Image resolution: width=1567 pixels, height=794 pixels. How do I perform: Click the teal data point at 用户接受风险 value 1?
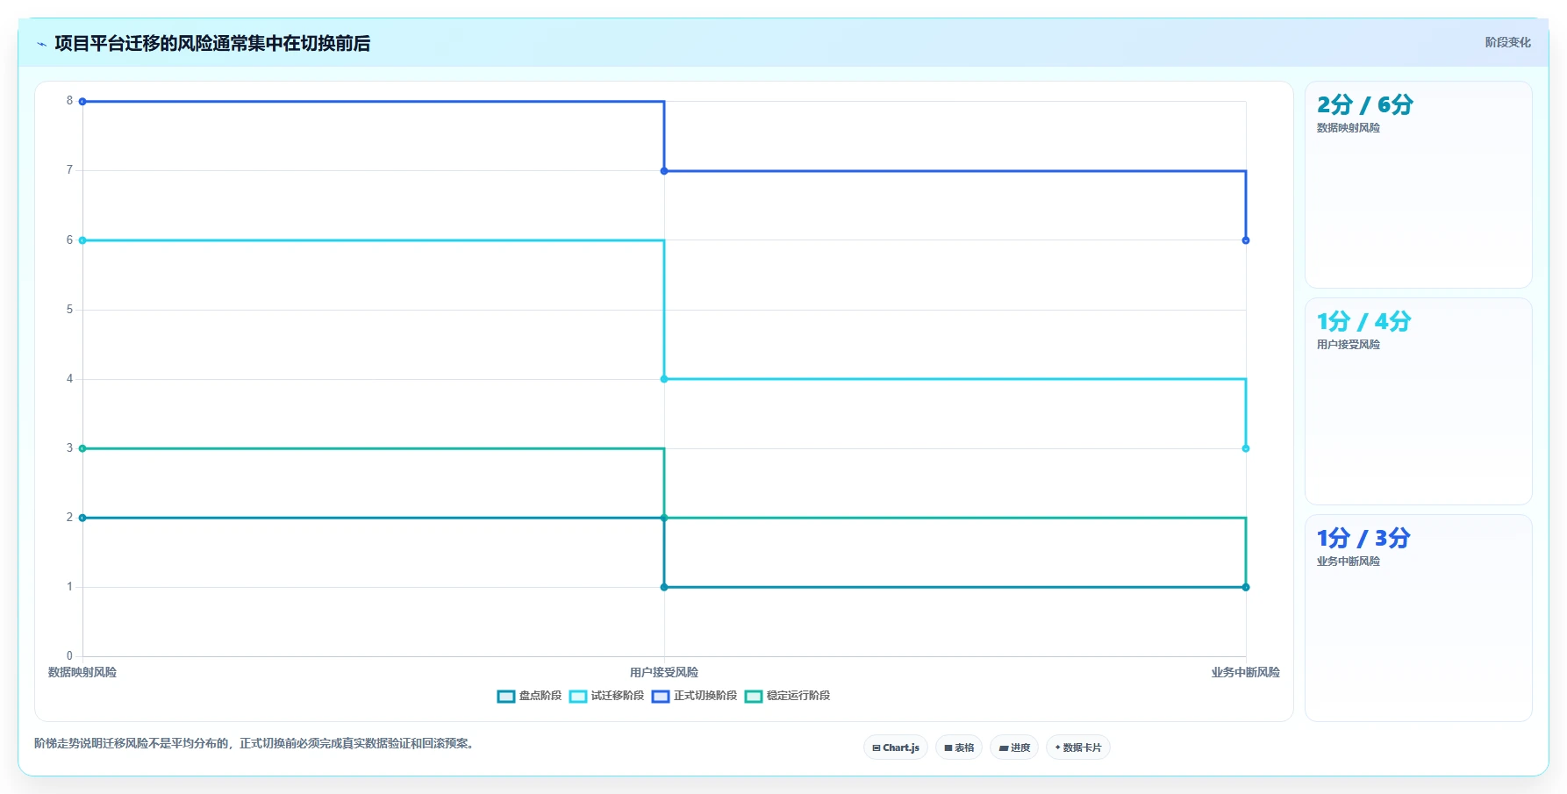pos(664,587)
